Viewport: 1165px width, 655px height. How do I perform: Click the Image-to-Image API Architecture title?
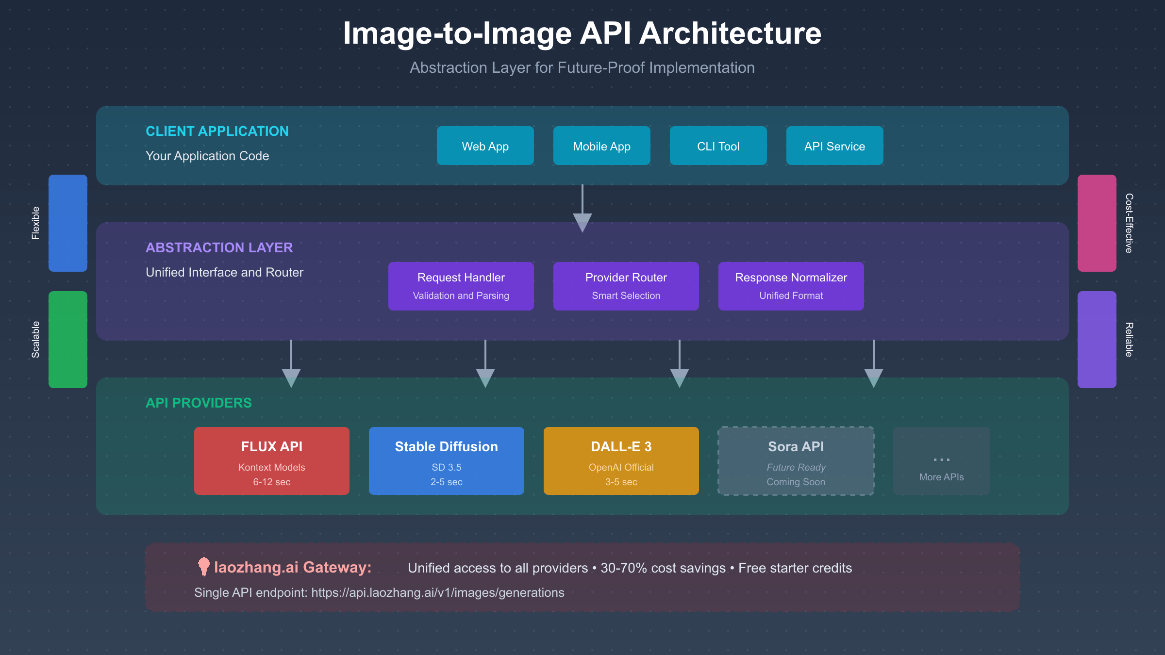[582, 33]
